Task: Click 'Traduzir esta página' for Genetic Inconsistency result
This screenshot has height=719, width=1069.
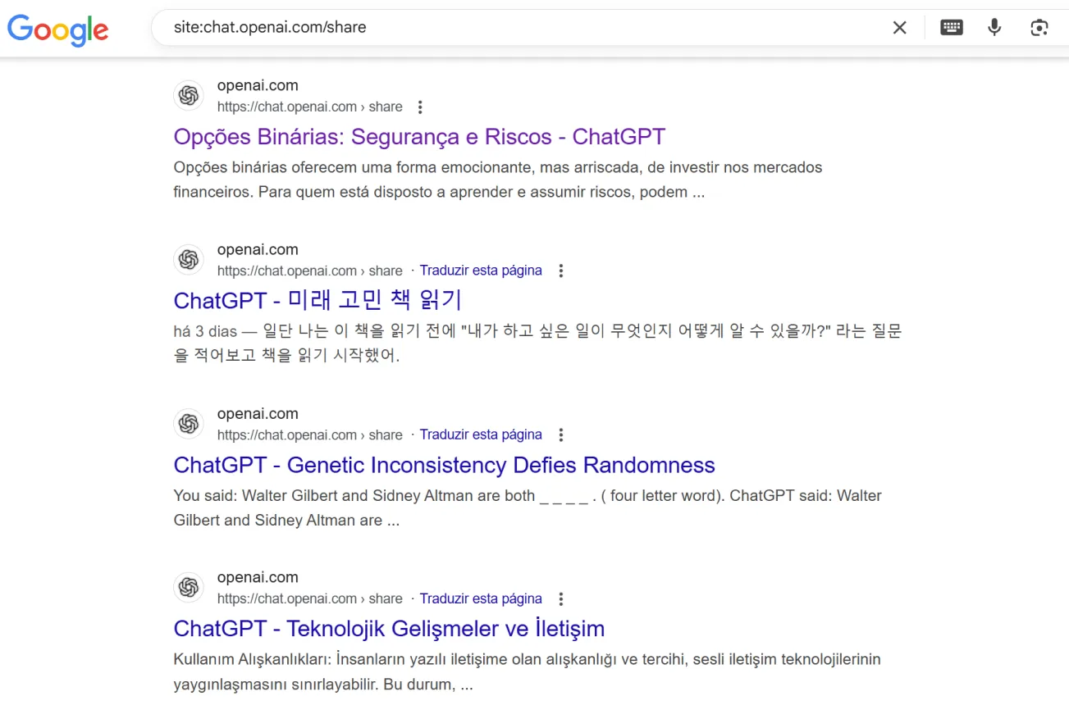Action: tap(481, 435)
